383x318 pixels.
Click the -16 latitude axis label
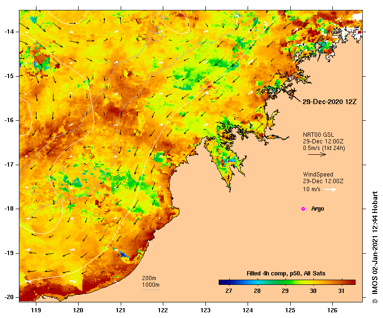[x=9, y=120]
